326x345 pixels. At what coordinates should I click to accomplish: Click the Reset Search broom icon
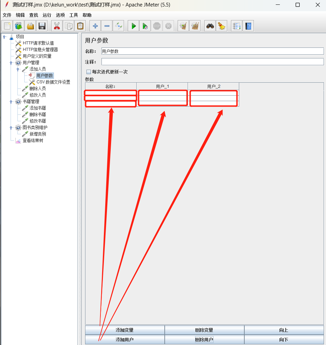(222, 26)
